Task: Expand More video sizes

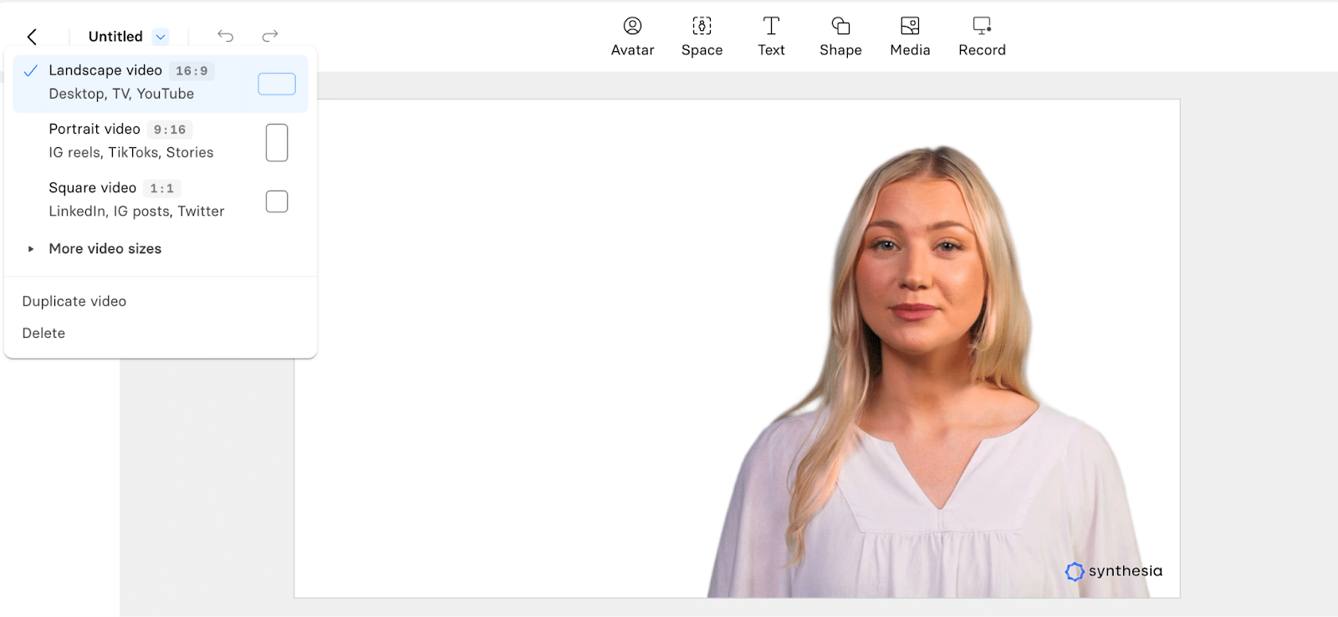Action: 105,248
